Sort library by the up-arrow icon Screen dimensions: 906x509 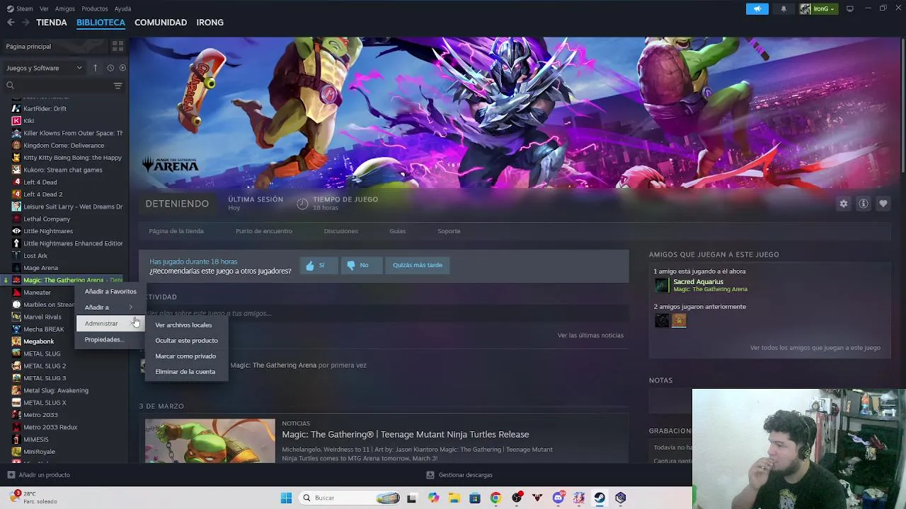(95, 68)
